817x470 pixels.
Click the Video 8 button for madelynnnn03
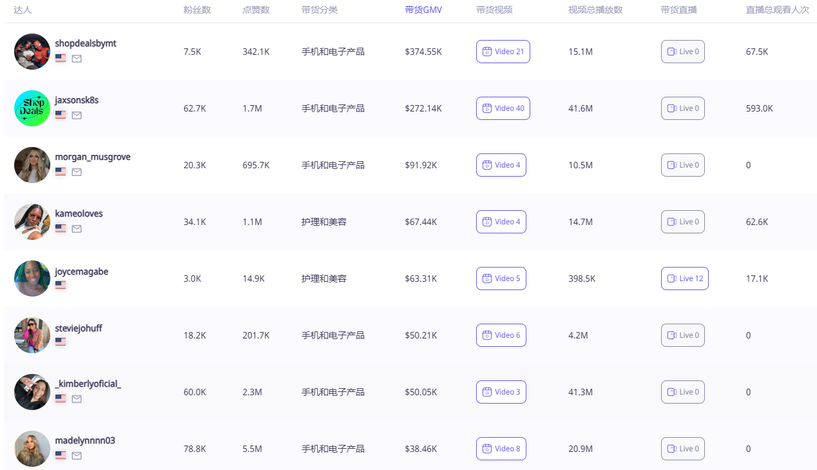click(501, 449)
